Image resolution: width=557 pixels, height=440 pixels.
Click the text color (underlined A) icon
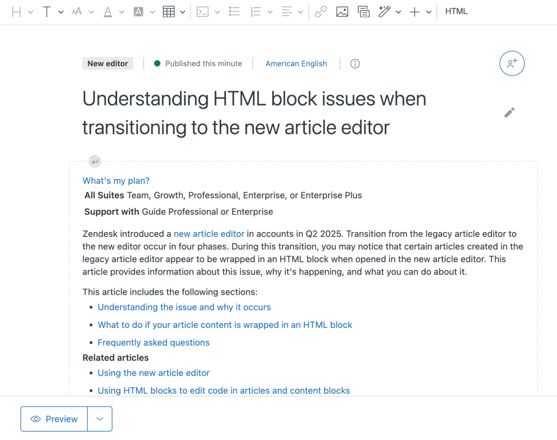click(107, 12)
